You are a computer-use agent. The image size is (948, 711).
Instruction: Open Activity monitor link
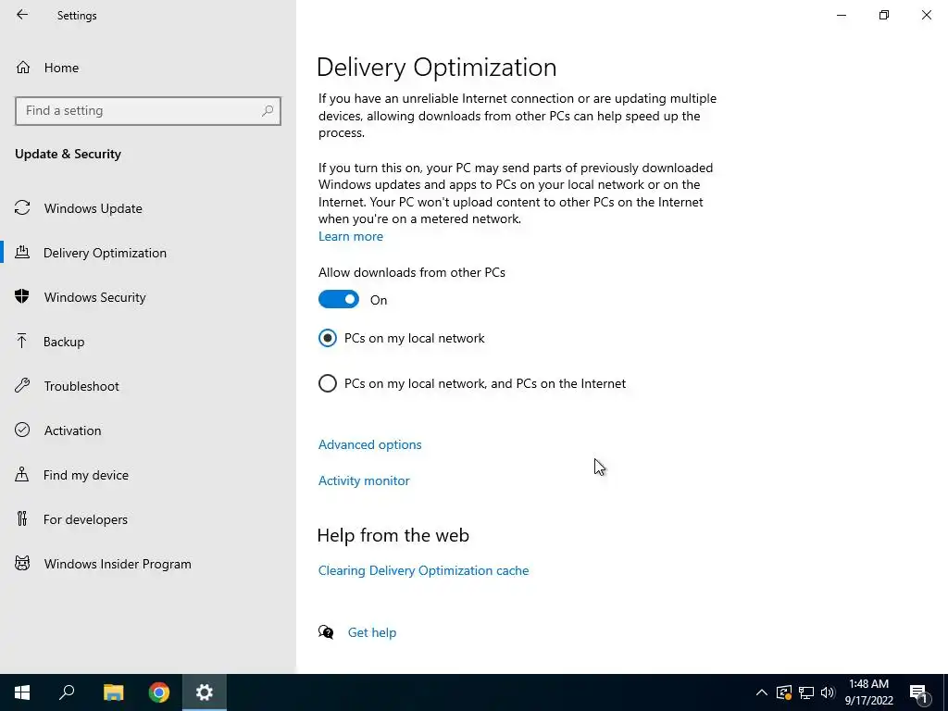(364, 480)
